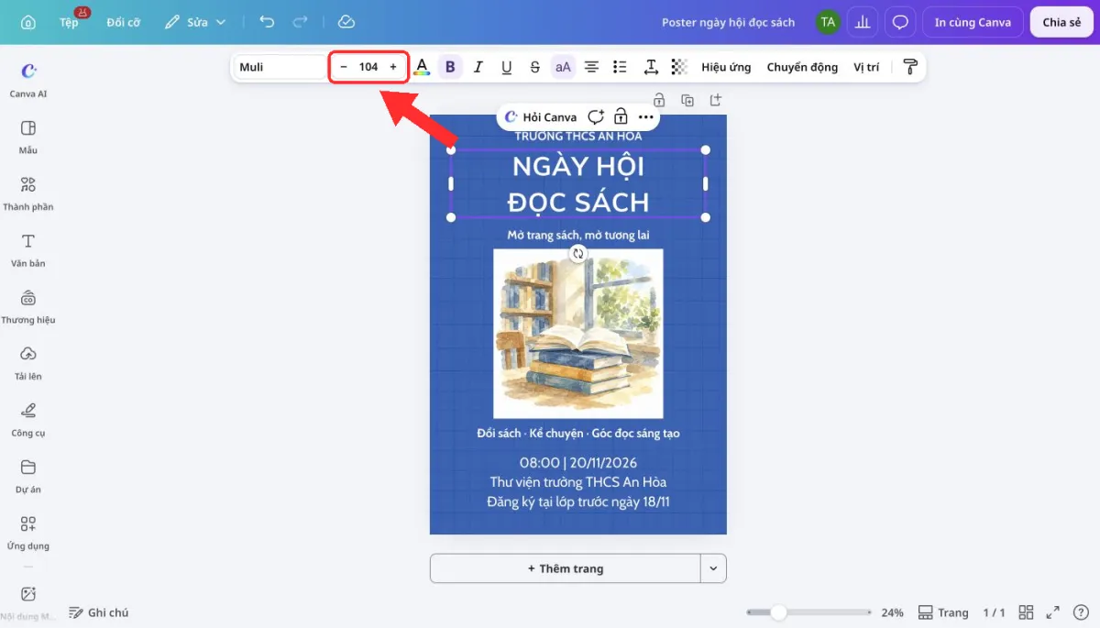Viewport: 1100px width, 628px height.
Task: Click In cùng Canva button
Action: click(973, 22)
